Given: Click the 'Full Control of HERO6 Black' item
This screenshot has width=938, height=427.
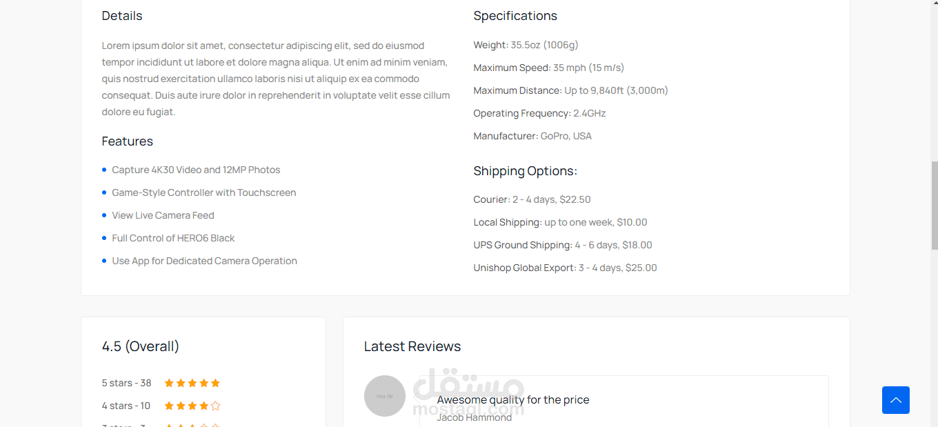Looking at the screenshot, I should pyautogui.click(x=173, y=238).
